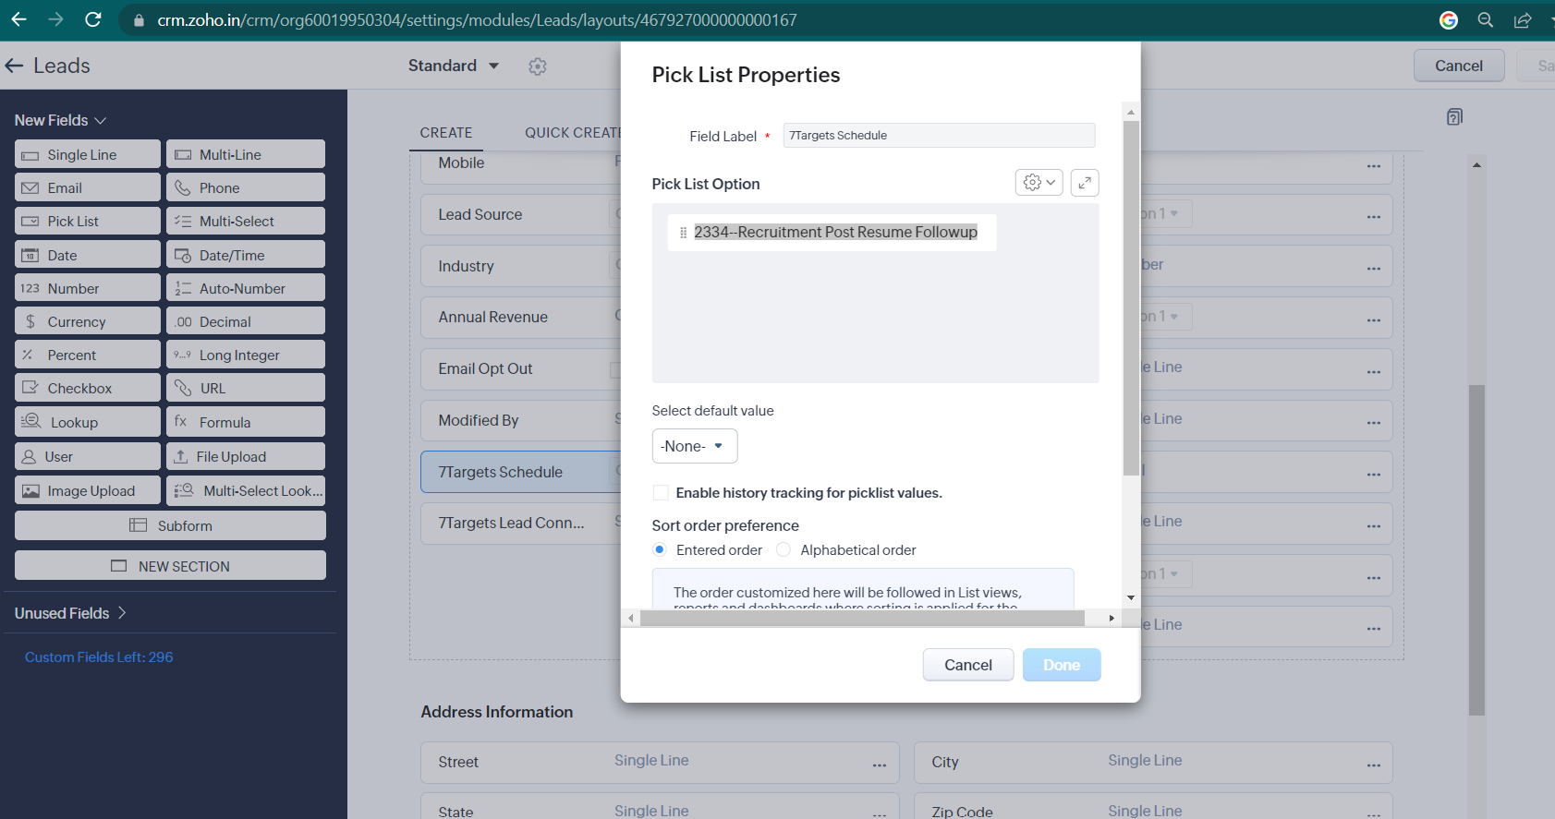Open browser zoom search icon
The width and height of the screenshot is (1555, 819).
click(x=1486, y=19)
